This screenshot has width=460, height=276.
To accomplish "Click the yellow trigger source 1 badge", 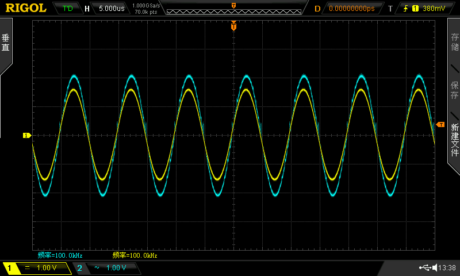I will tap(415, 9).
